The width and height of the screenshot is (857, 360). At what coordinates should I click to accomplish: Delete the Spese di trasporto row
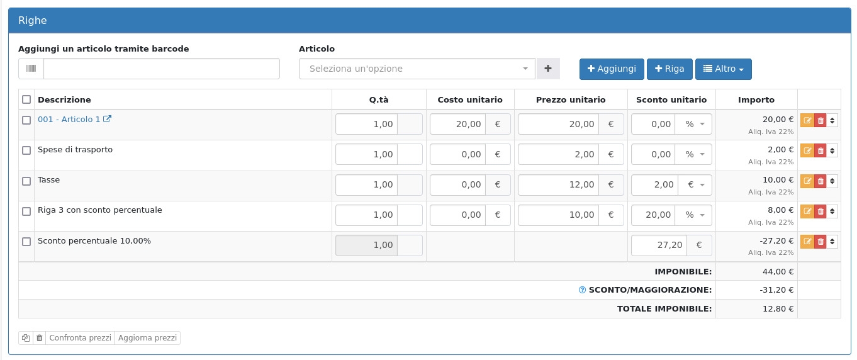point(820,151)
